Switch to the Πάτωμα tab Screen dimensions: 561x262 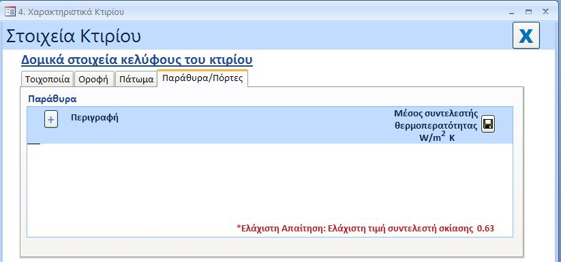click(x=136, y=79)
